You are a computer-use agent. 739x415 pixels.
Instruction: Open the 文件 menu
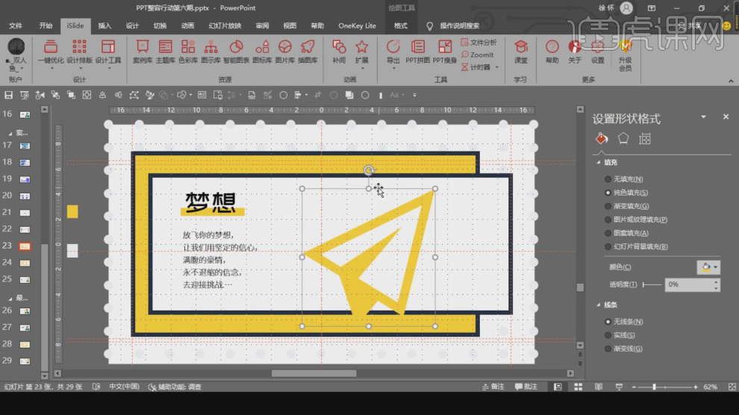coord(16,25)
